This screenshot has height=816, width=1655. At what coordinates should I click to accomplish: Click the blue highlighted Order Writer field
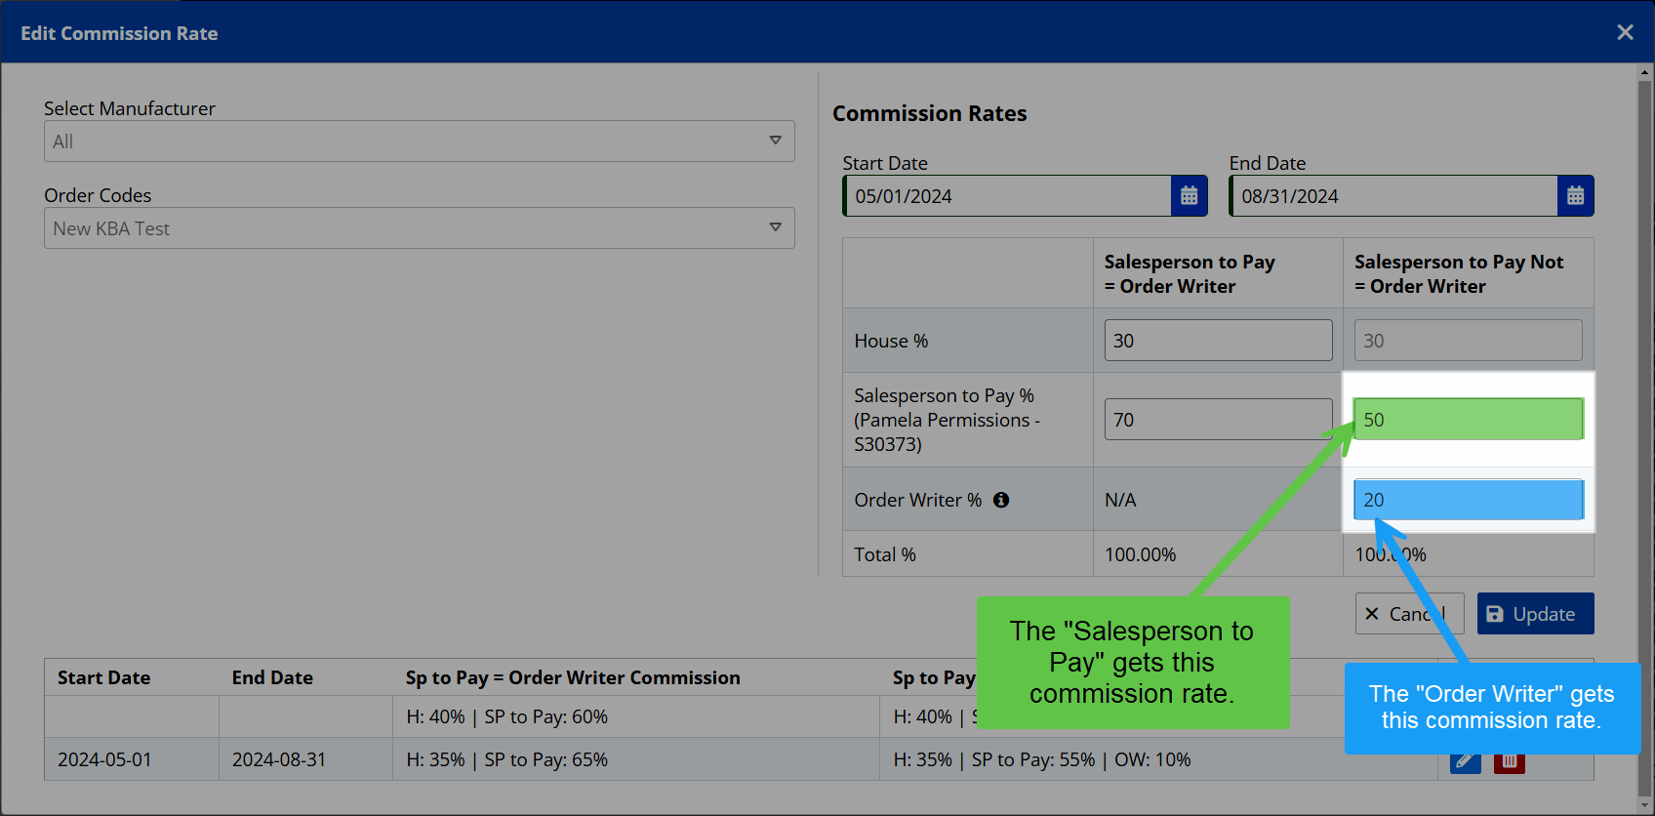pos(1468,500)
